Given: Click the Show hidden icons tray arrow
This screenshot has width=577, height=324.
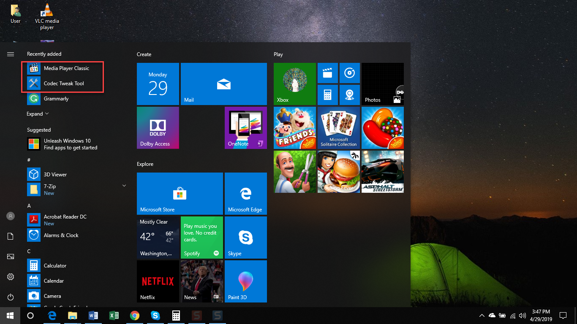Looking at the screenshot, I should (482, 316).
